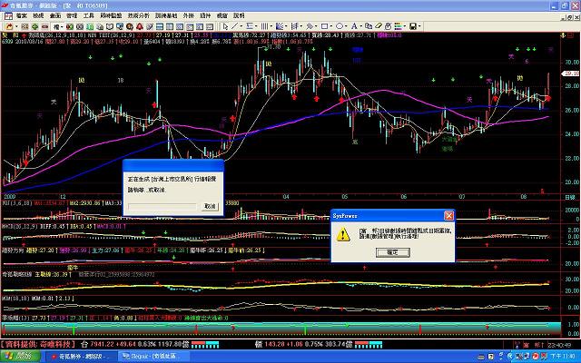Click the brown round face toolbar icon
Image resolution: width=581 pixels, height=363 pixels.
(x=130, y=26)
